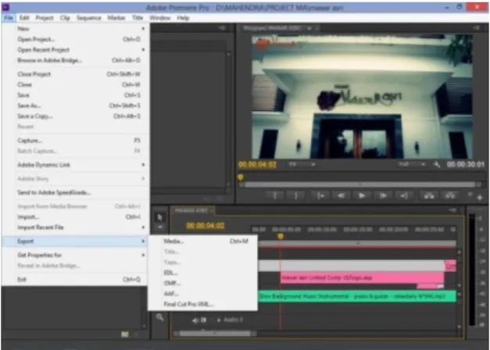Click the Program monitor zoom scroll bar
Screen dimensions: 490x350
pos(359,184)
